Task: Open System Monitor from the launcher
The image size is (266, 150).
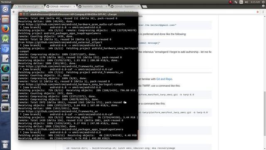Action: click(5, 78)
